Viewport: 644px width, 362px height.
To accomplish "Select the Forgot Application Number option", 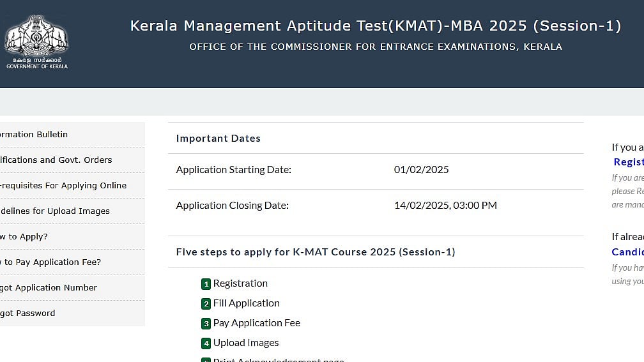I will point(49,288).
